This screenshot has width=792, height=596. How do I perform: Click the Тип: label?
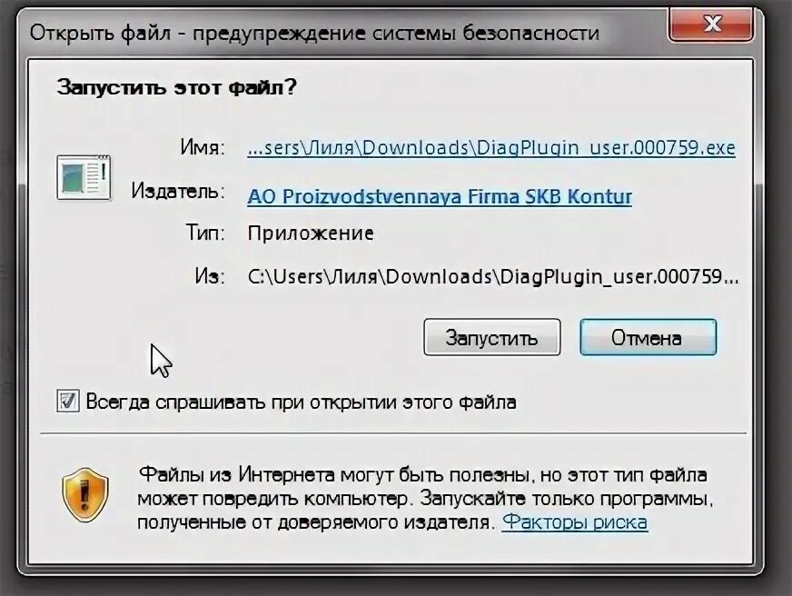point(205,233)
